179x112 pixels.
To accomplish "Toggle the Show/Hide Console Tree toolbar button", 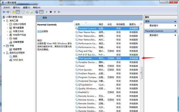I will coord(18,12).
